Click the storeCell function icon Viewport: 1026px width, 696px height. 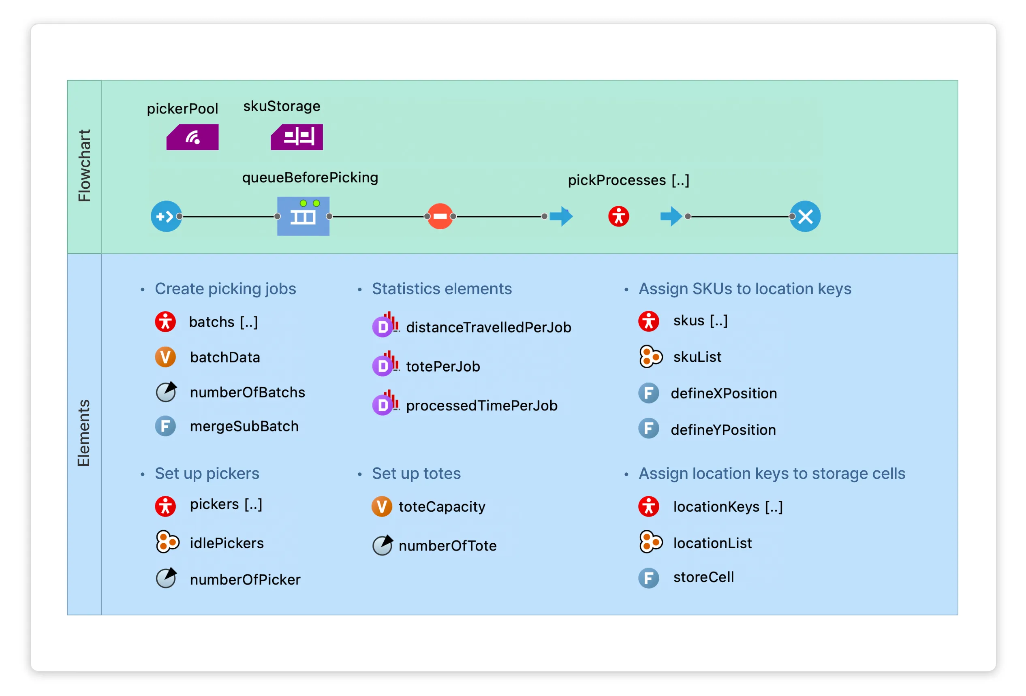click(648, 577)
